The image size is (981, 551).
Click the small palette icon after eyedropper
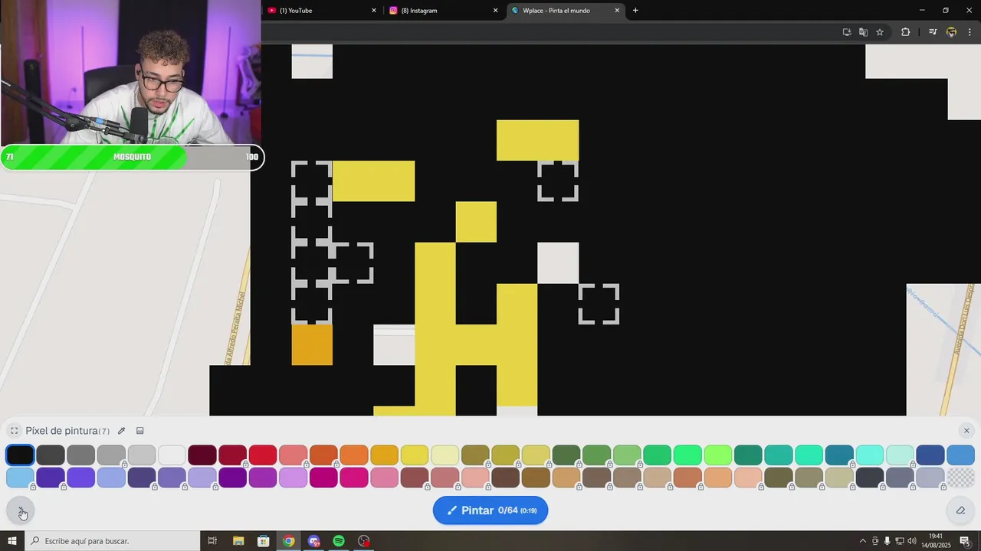tap(140, 431)
